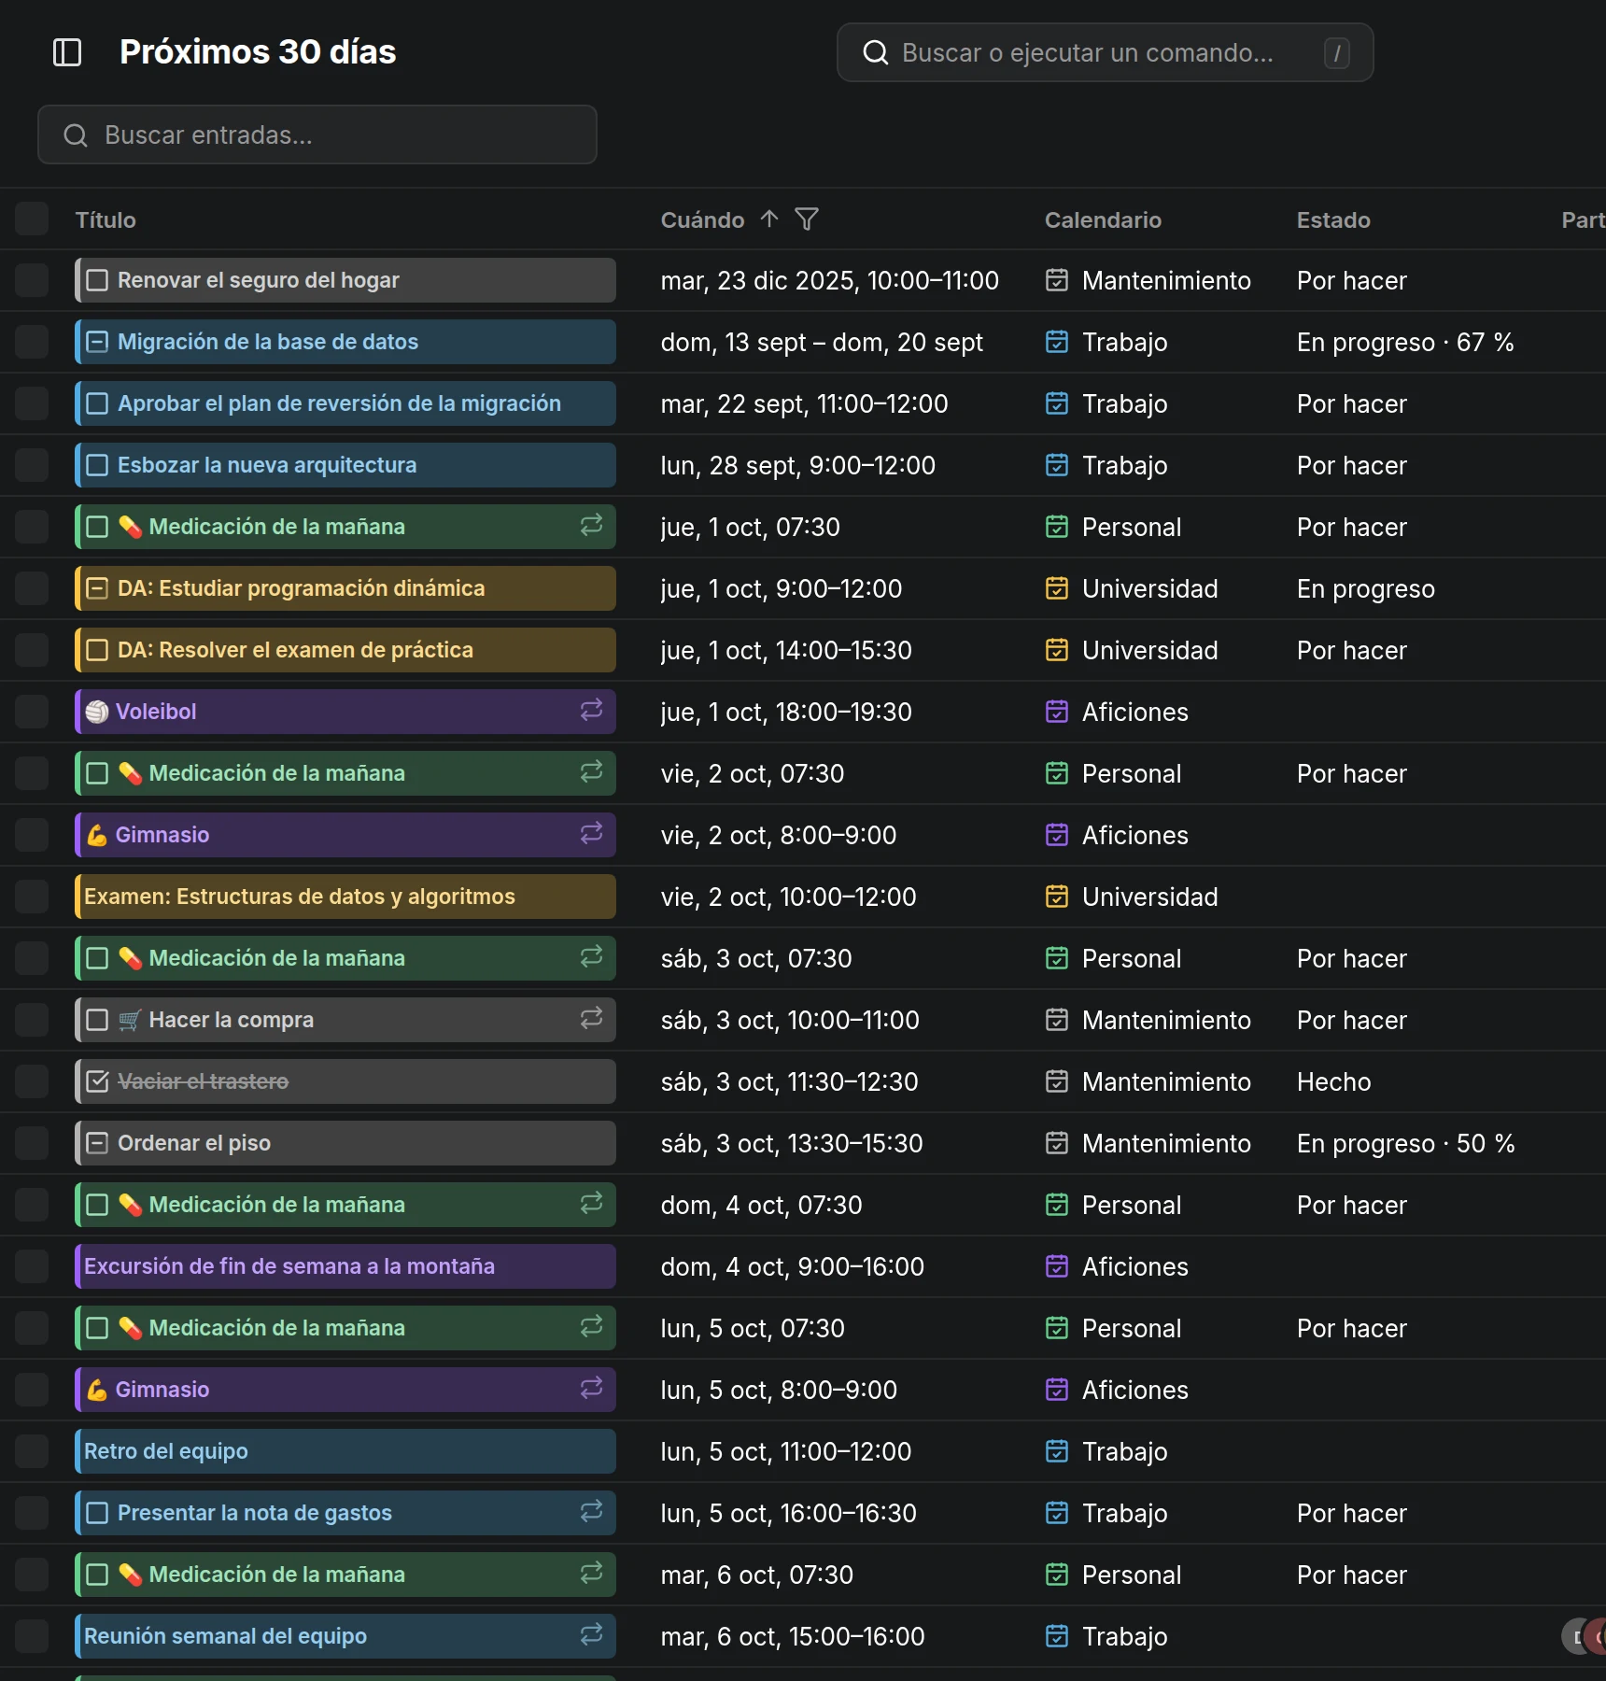
Task: Click calendar icon in Voleibol row
Action: (1057, 712)
